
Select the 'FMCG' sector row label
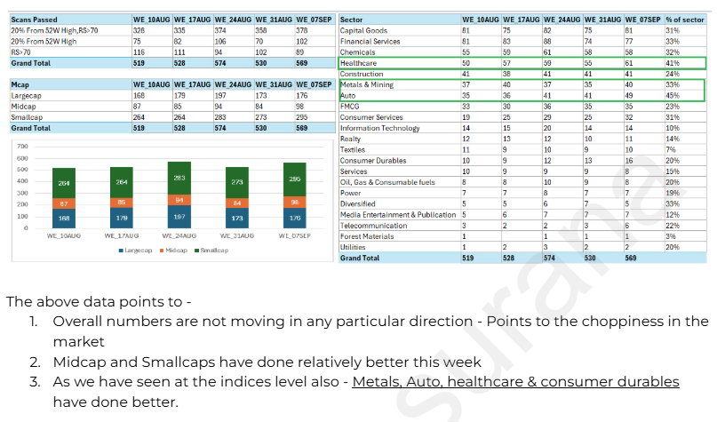tap(349, 106)
